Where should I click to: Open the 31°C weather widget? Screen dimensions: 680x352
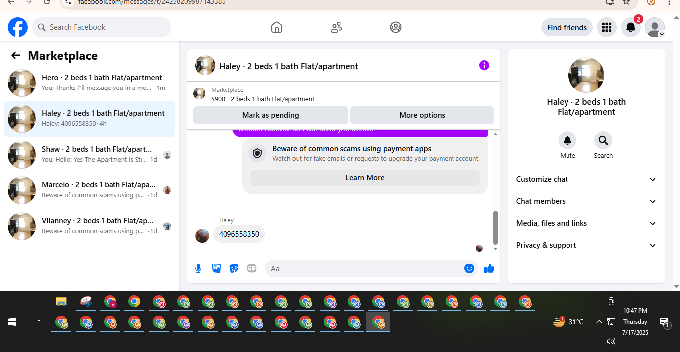(568, 322)
